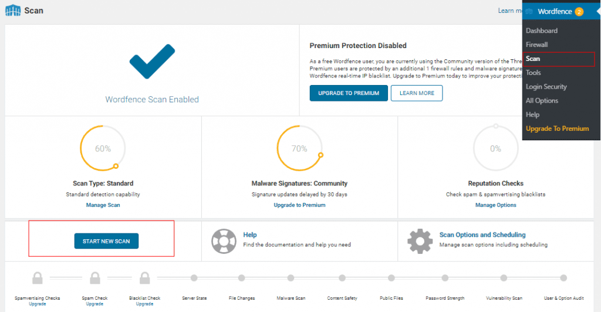Click the gear icon for Scan Options
The width and height of the screenshot is (601, 312).
[420, 241]
